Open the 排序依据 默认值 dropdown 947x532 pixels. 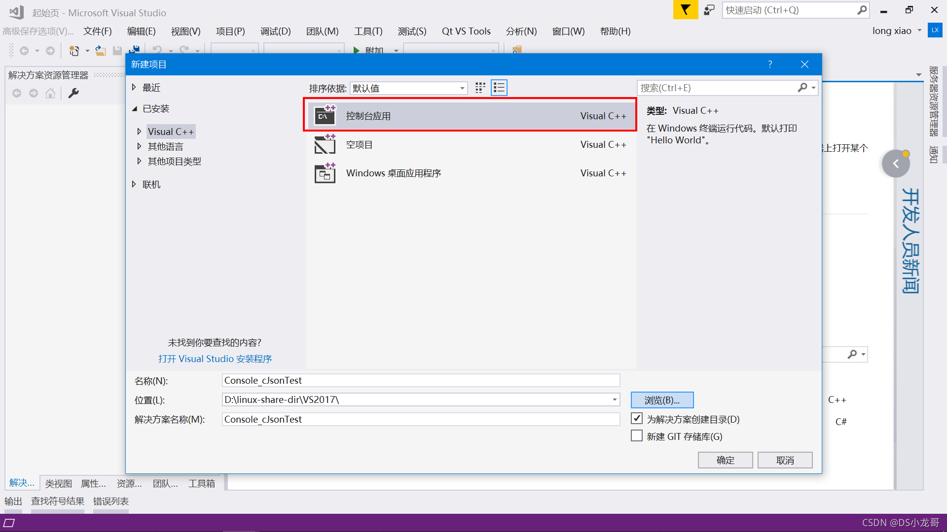point(408,88)
